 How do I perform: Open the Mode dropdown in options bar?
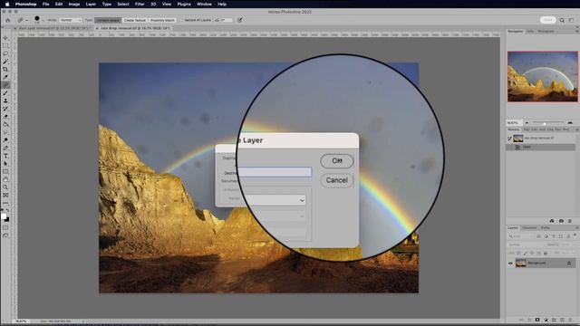(71, 20)
